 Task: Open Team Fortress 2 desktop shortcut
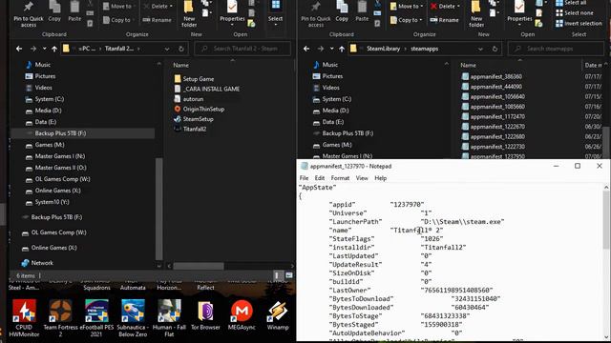point(60,317)
